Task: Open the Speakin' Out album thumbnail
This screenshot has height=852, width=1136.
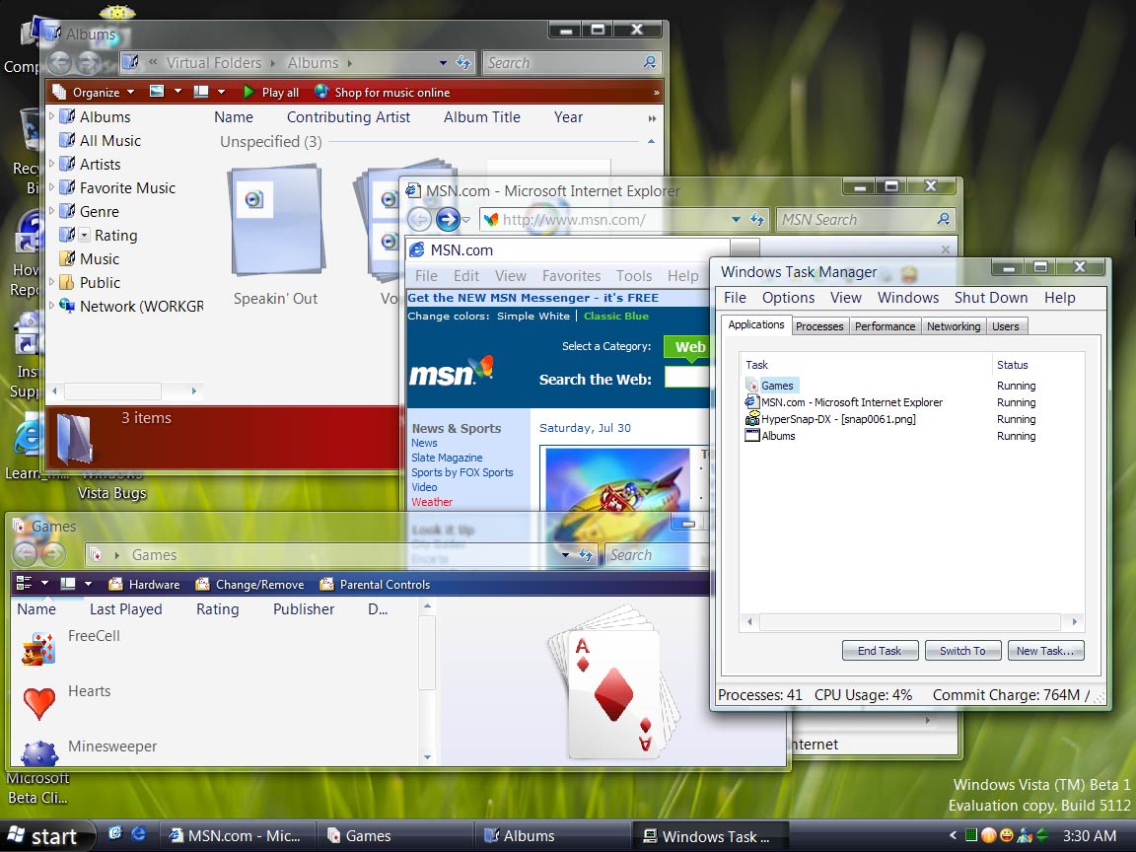Action: click(x=275, y=221)
